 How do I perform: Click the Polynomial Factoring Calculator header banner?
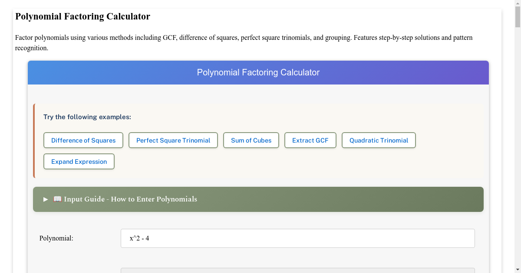(258, 72)
